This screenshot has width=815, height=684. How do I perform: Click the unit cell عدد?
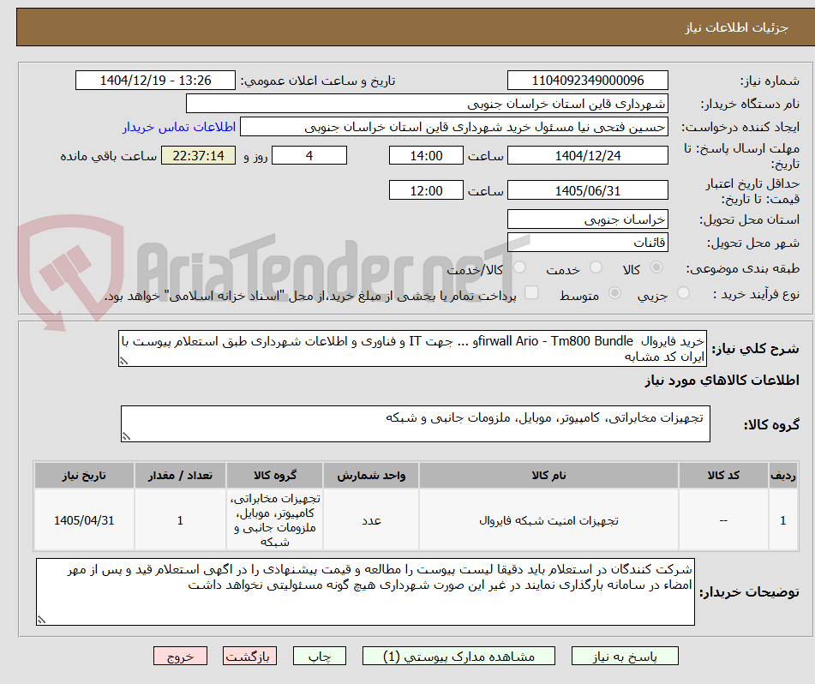pyautogui.click(x=371, y=520)
